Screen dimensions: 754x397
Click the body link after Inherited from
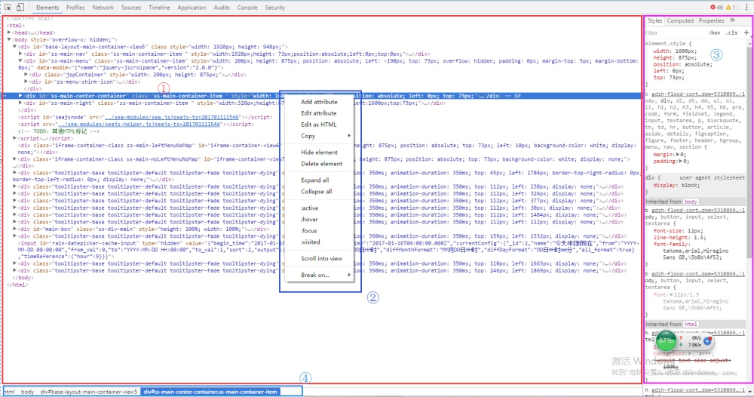tap(691, 202)
